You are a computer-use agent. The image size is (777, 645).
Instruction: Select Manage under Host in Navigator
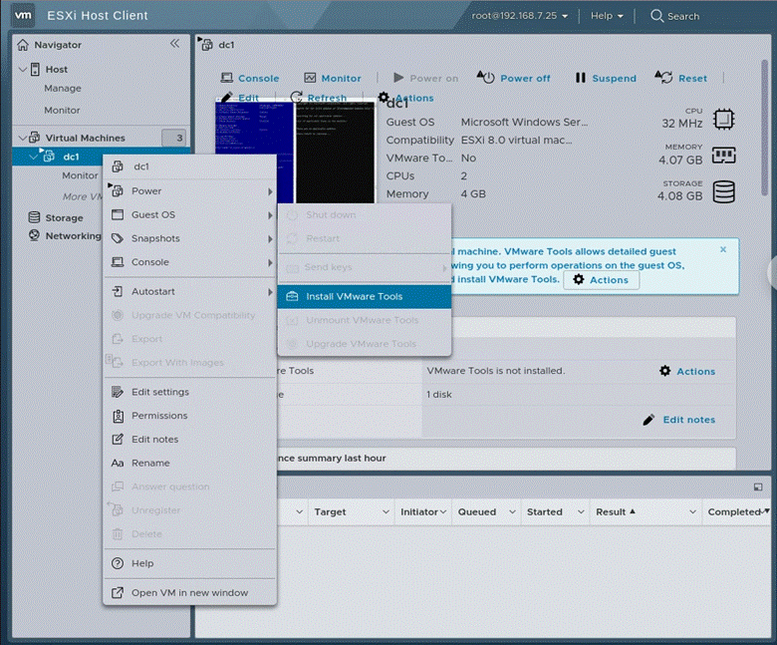pyautogui.click(x=63, y=89)
